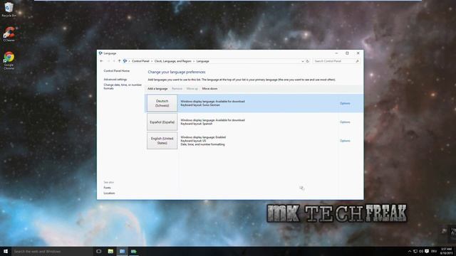Viewport: 456px width, 256px height.
Task: Maximize the Language window
Action: pyautogui.click(x=347, y=53)
